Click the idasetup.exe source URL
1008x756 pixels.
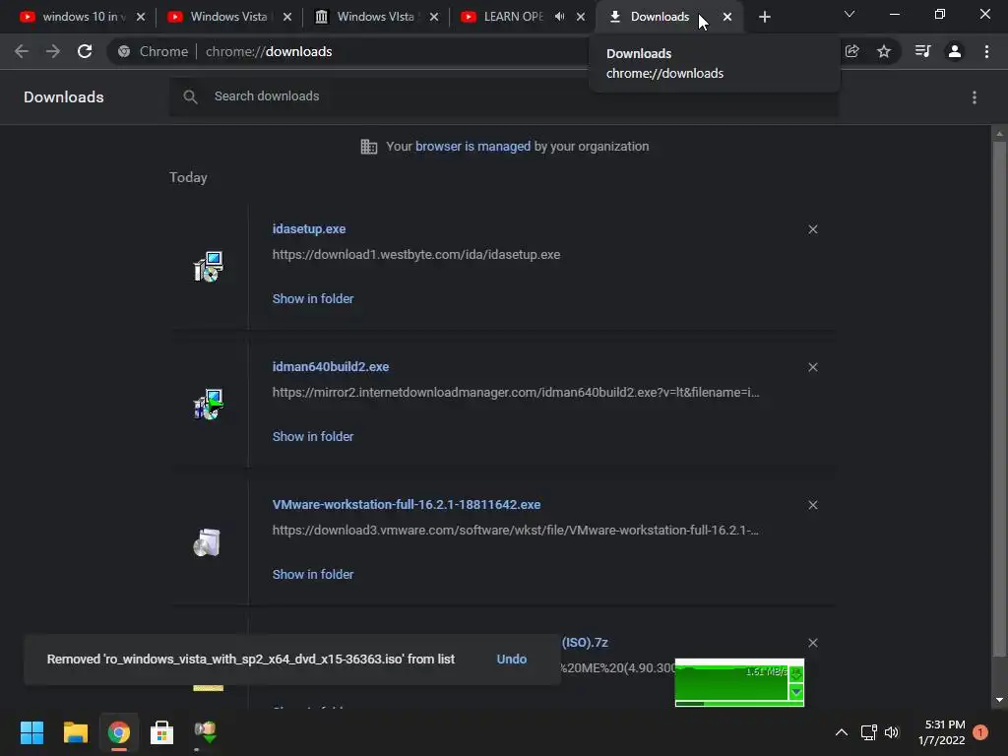416,255
